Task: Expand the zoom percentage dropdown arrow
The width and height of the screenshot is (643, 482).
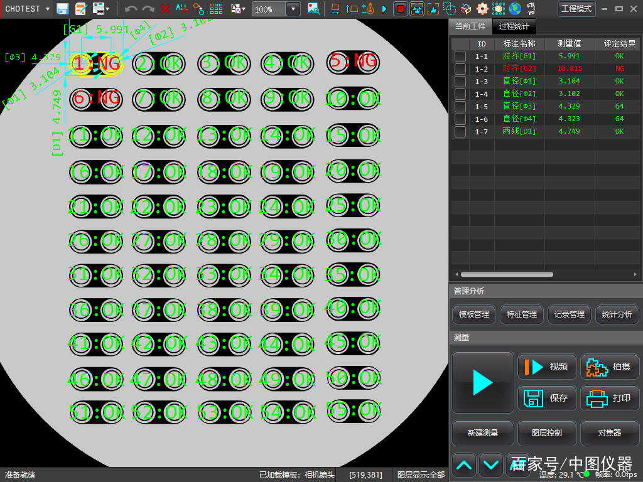Action: [293, 9]
